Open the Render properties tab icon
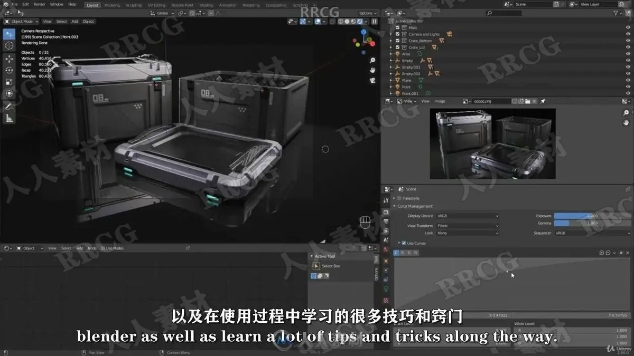 [386, 211]
